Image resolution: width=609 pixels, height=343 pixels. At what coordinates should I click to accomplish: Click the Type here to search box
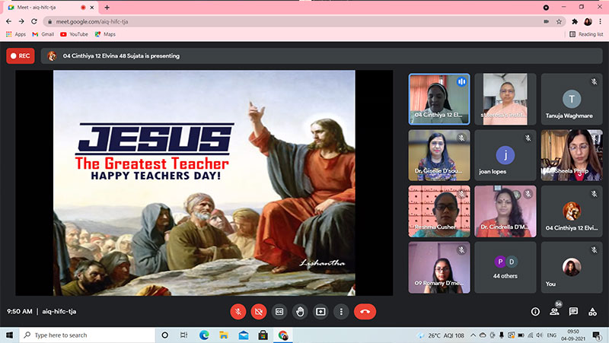pyautogui.click(x=87, y=335)
